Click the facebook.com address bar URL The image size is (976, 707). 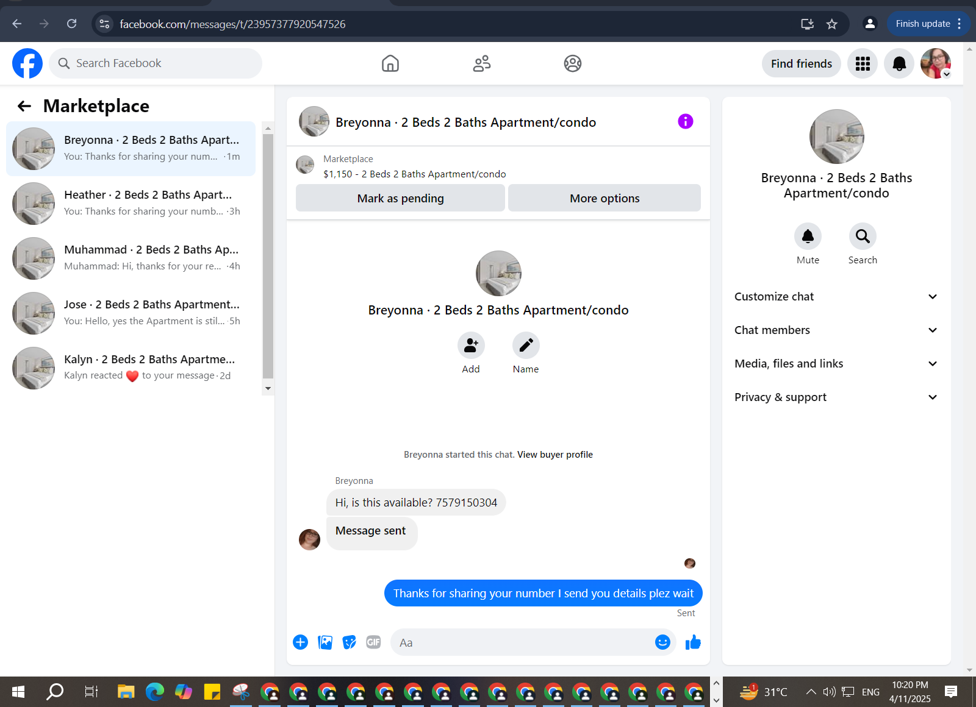[232, 24]
